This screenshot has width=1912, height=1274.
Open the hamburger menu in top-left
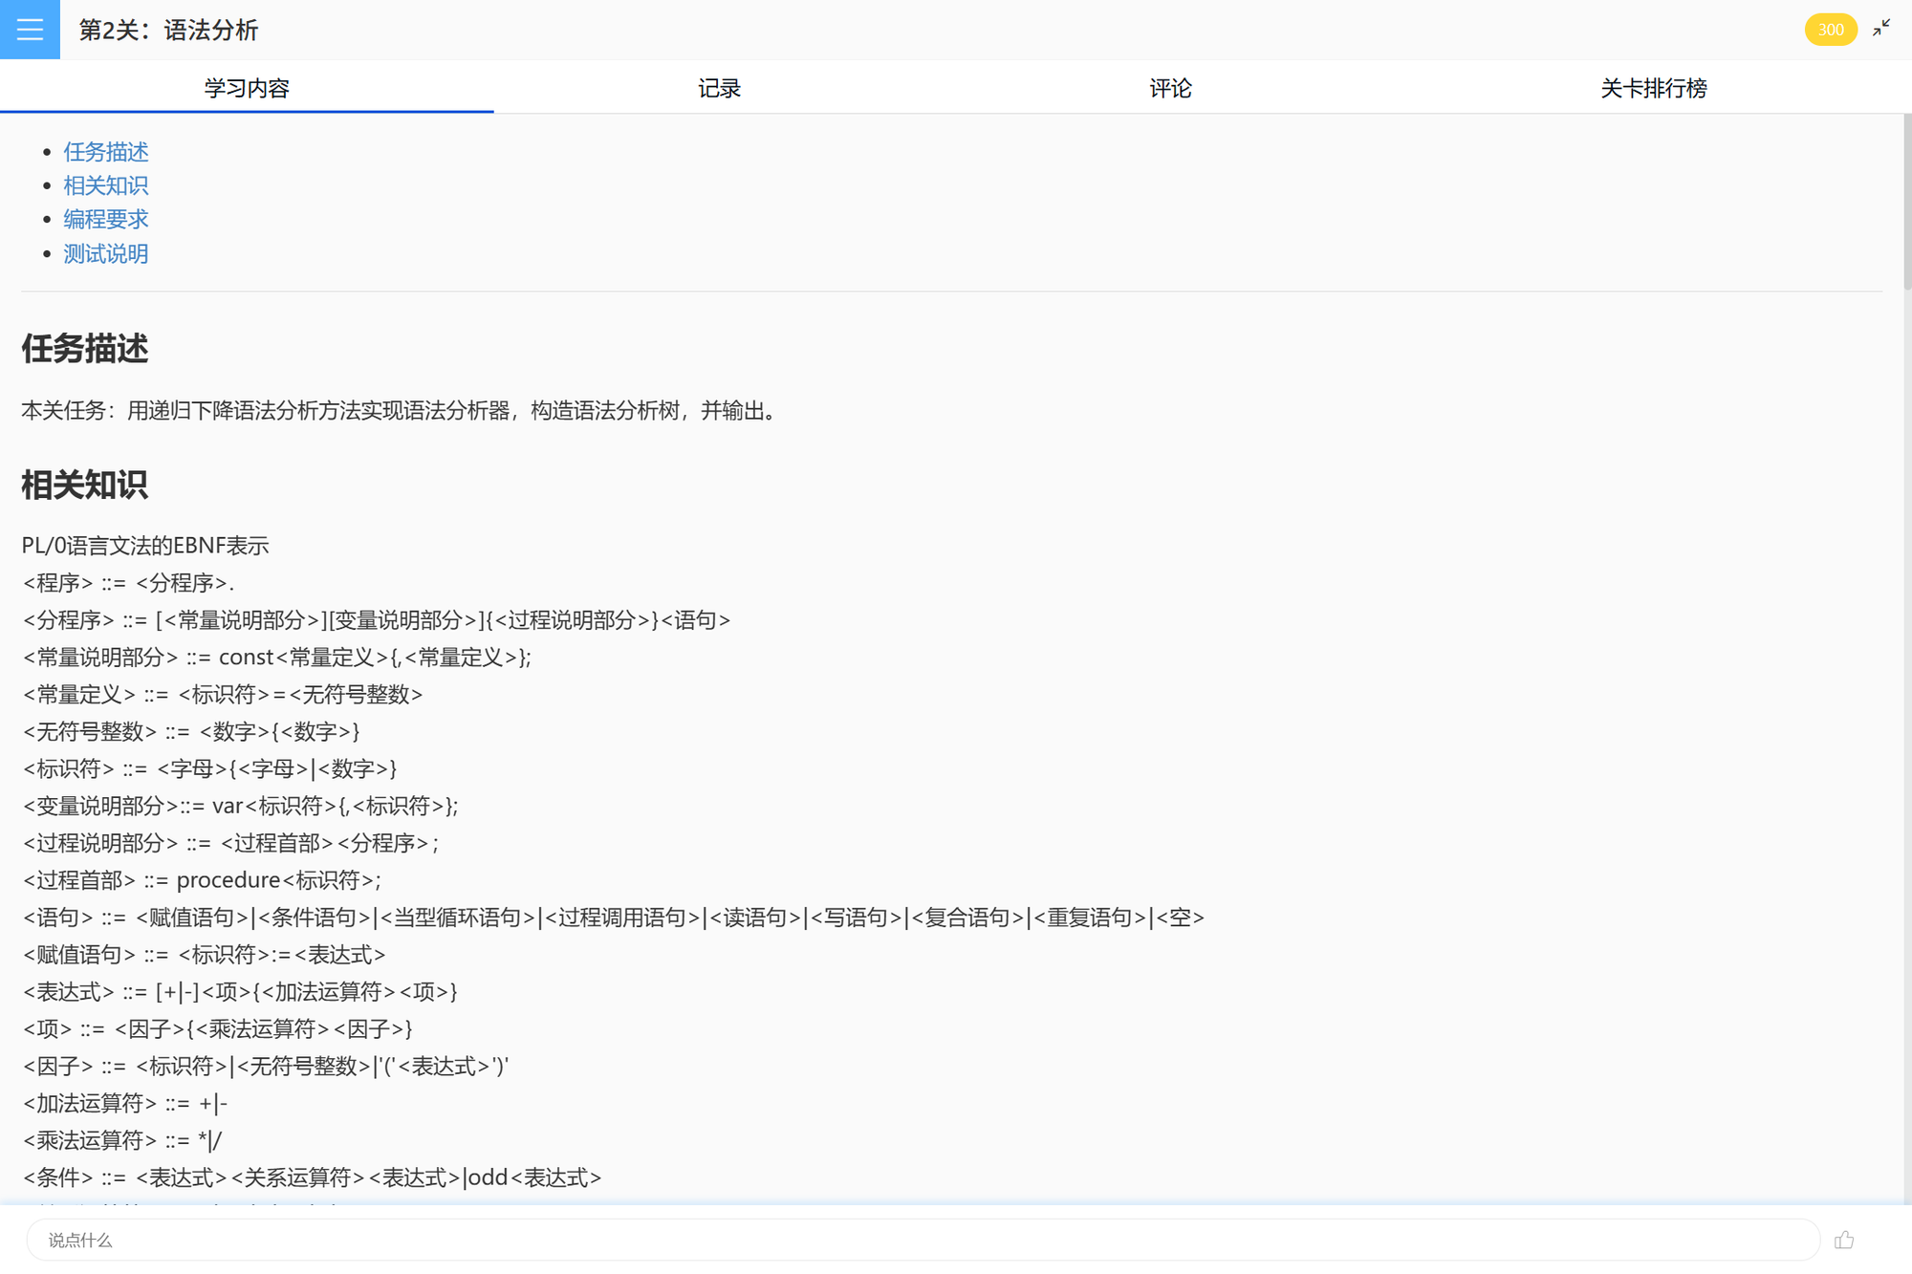(30, 30)
